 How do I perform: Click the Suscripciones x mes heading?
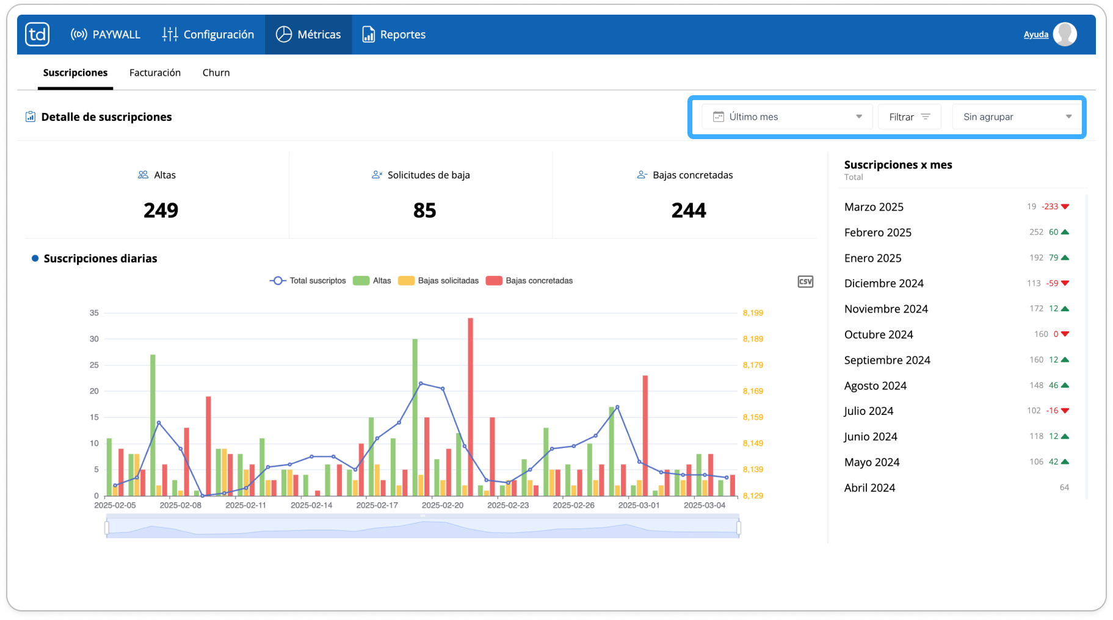click(898, 165)
